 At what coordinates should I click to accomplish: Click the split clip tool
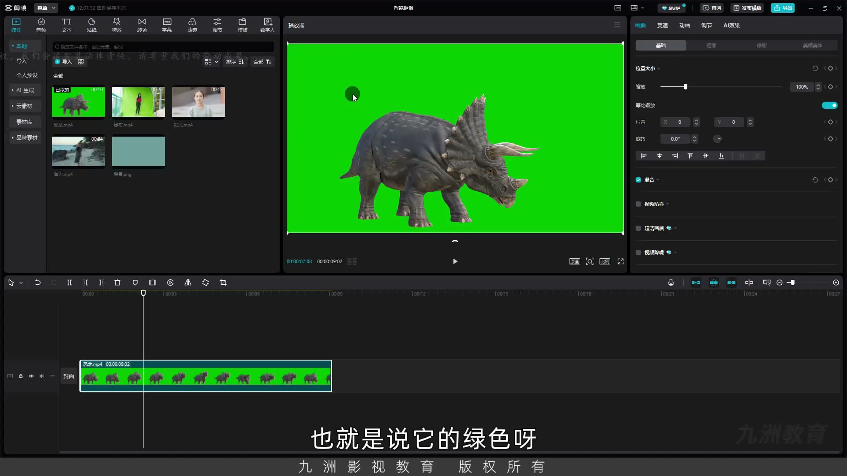pos(69,283)
